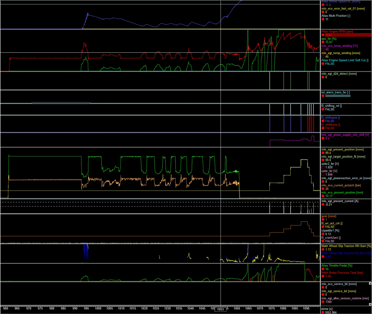The width and height of the screenshot is (372, 314).
Task: Click the 1000 tick on time axis
Action: [x=98, y=308]
